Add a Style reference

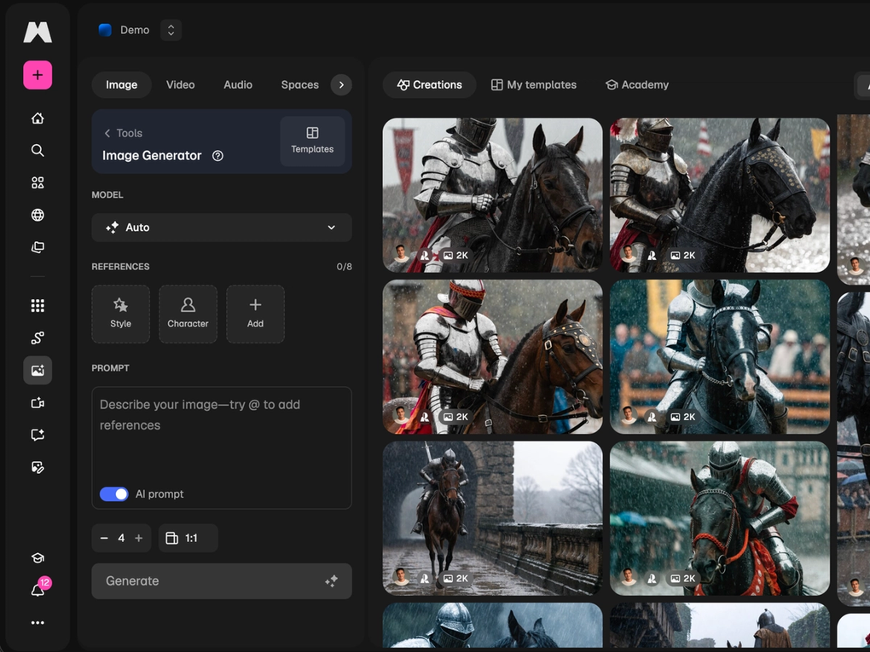[x=120, y=314]
